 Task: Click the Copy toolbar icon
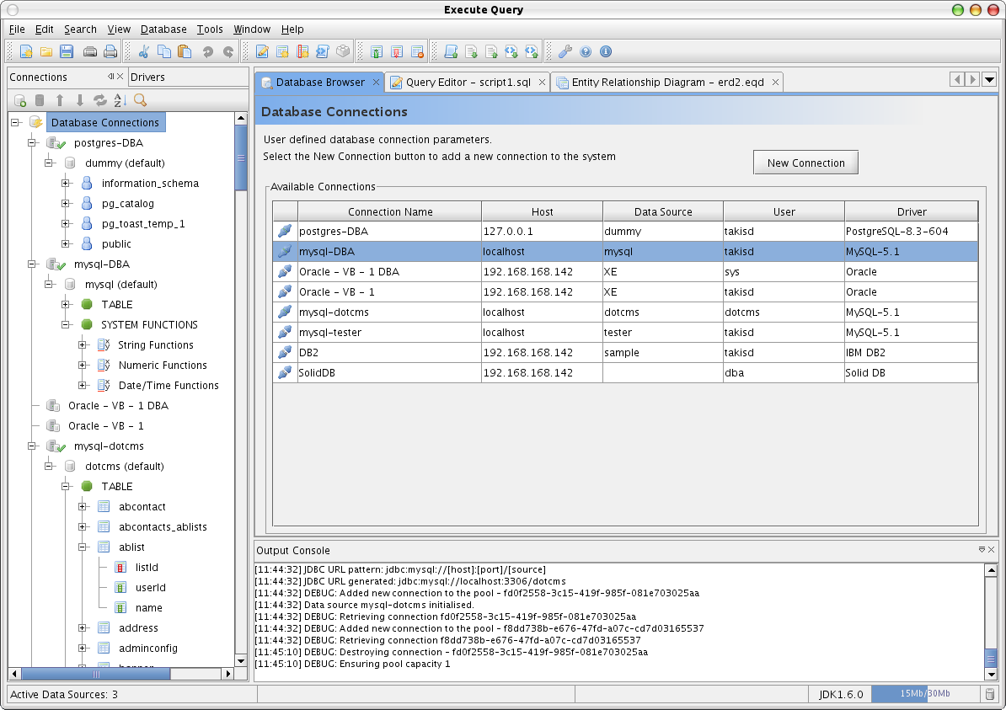[x=164, y=52]
